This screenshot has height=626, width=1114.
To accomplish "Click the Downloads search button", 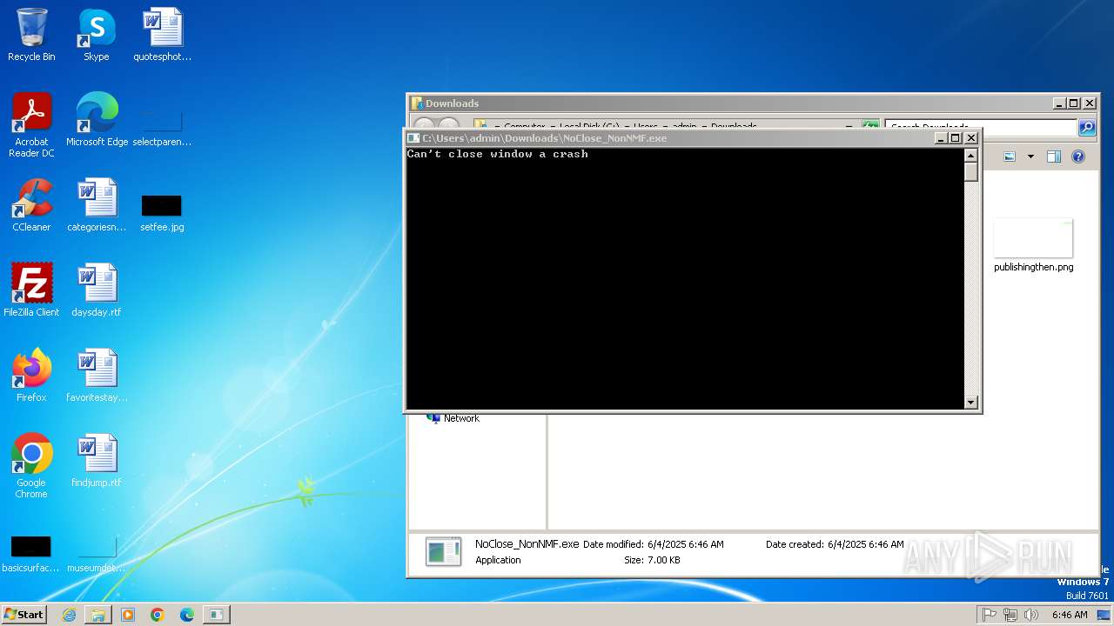I will click(x=1087, y=128).
